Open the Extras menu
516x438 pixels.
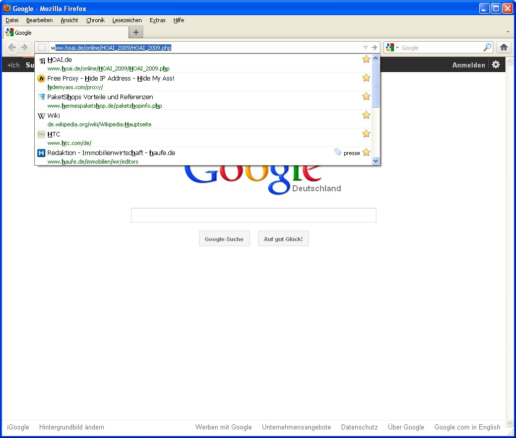158,20
